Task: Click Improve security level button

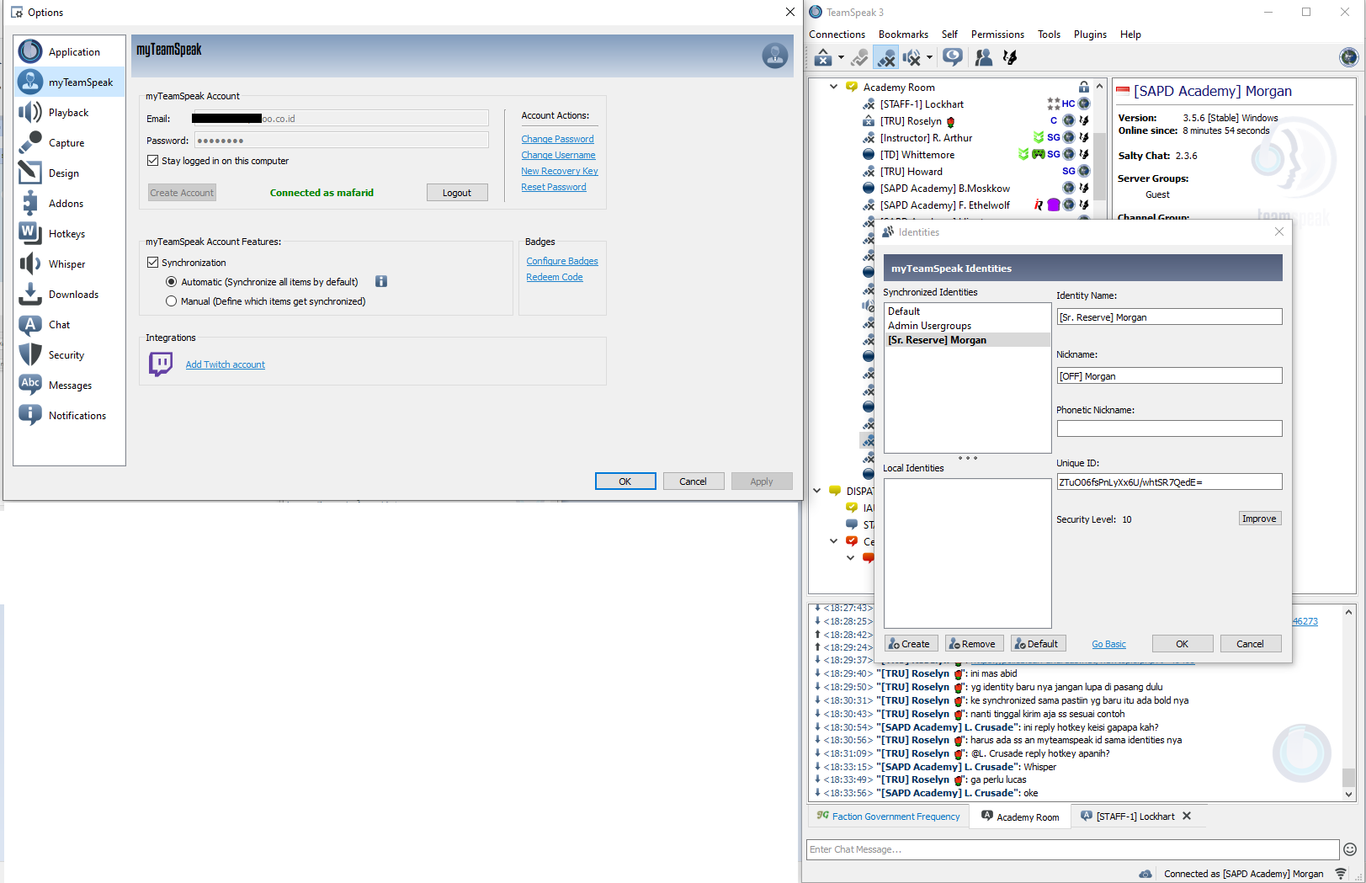Action: [1259, 519]
